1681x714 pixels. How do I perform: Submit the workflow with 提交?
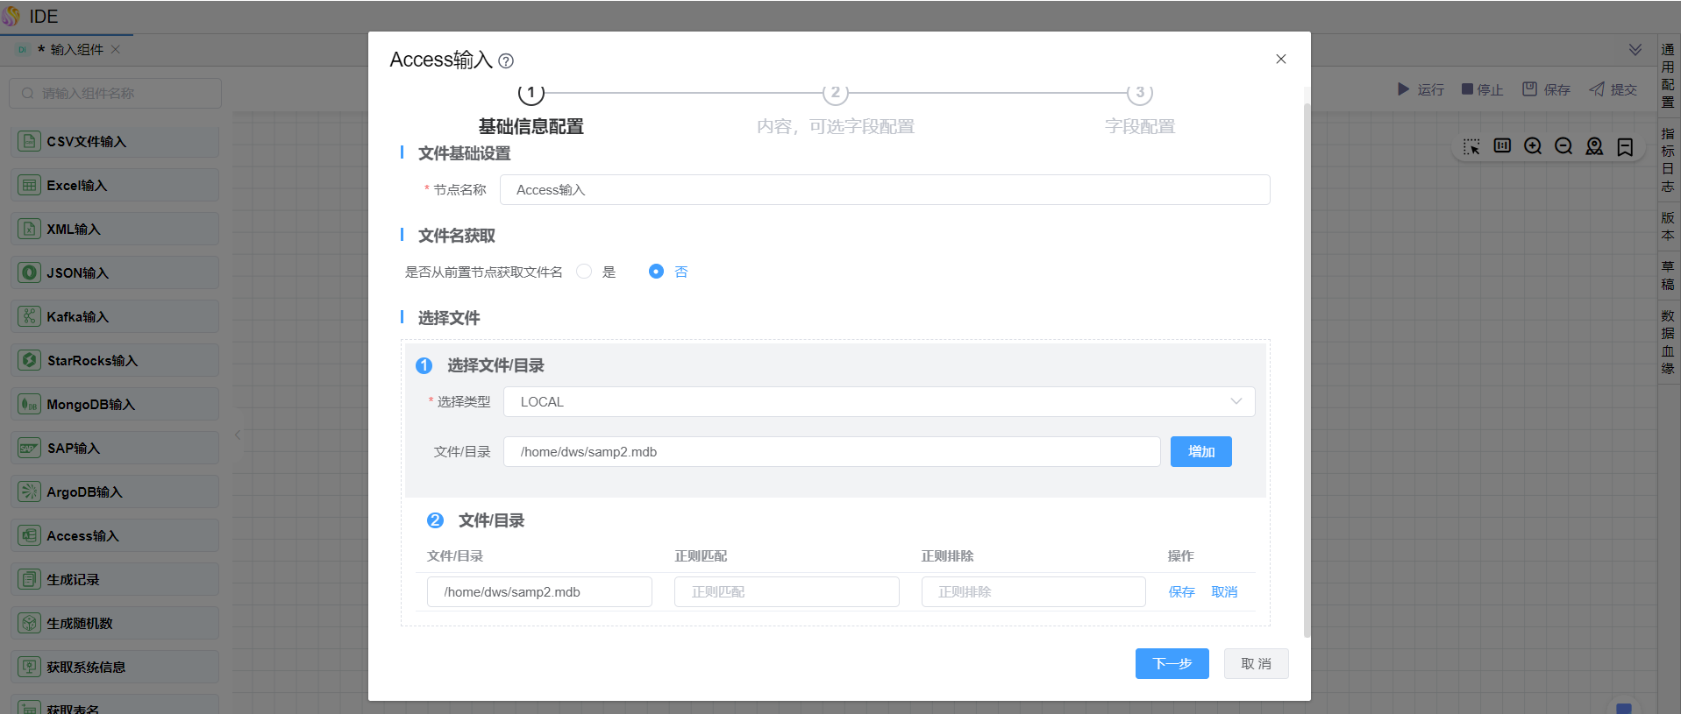click(x=1613, y=89)
